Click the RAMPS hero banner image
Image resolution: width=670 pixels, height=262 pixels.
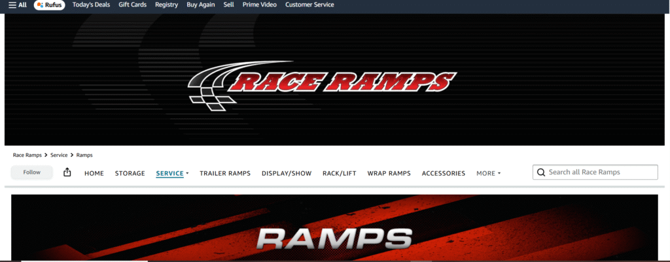(334, 227)
